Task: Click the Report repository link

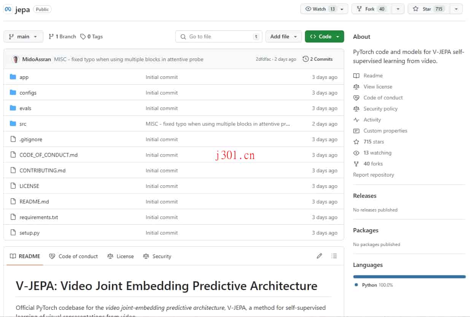Action: (x=373, y=175)
